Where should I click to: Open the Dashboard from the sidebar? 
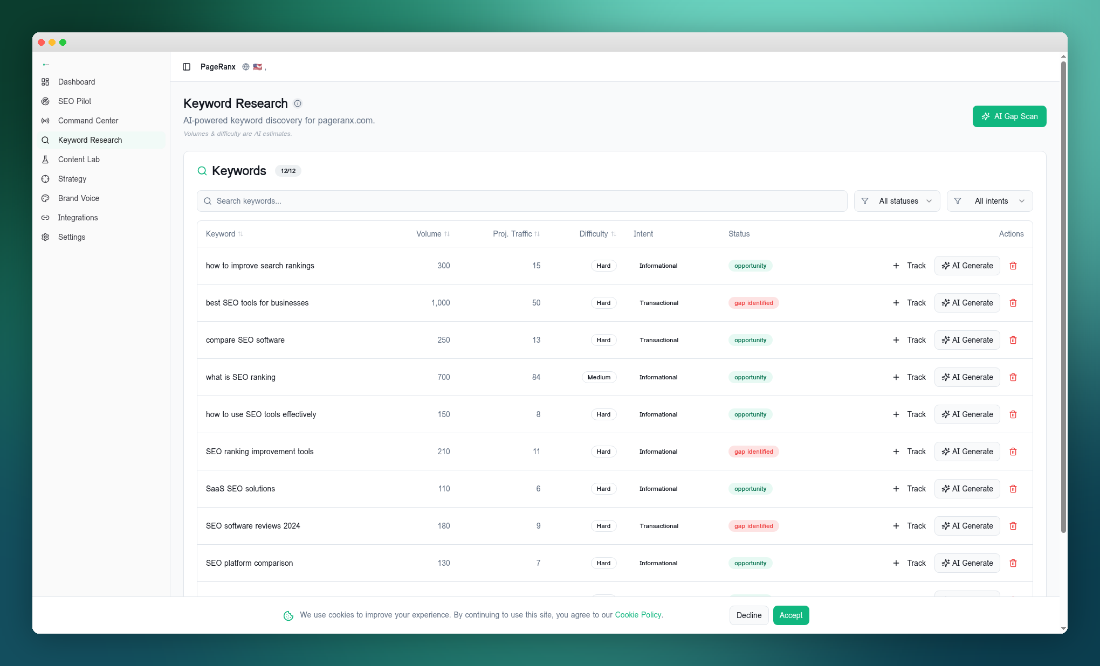pyautogui.click(x=77, y=82)
